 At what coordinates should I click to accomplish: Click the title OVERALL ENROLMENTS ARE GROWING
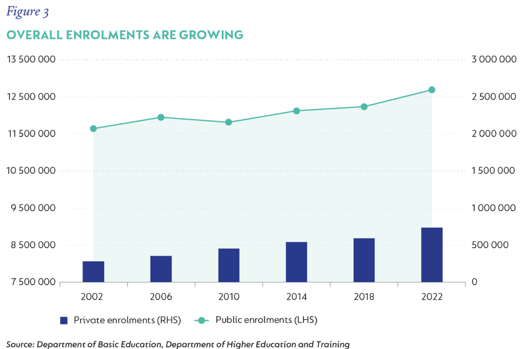pos(124,35)
